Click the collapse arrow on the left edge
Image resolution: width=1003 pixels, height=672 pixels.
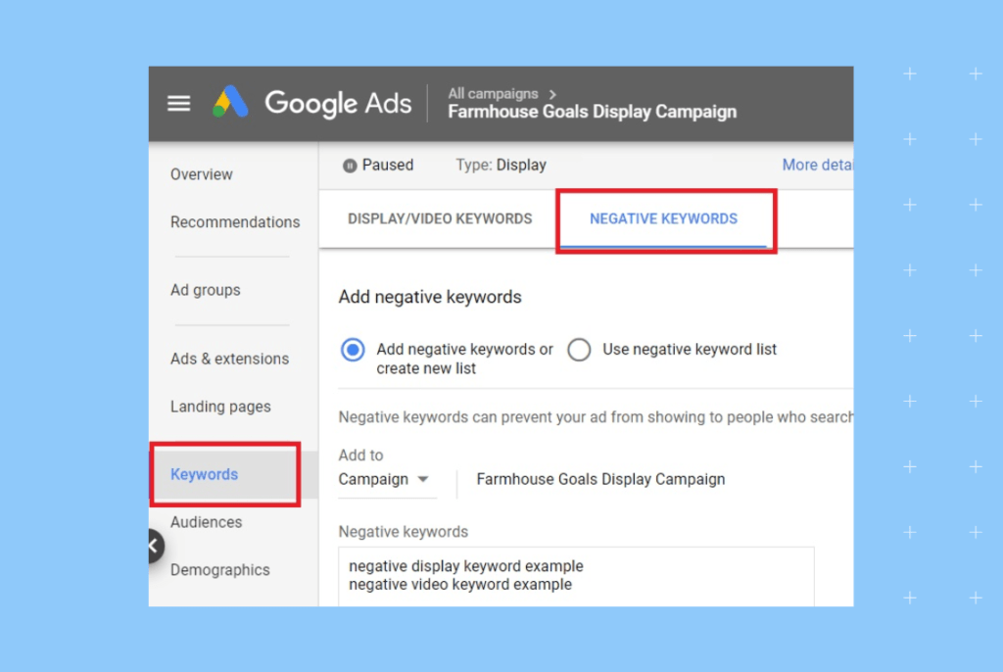pyautogui.click(x=154, y=548)
